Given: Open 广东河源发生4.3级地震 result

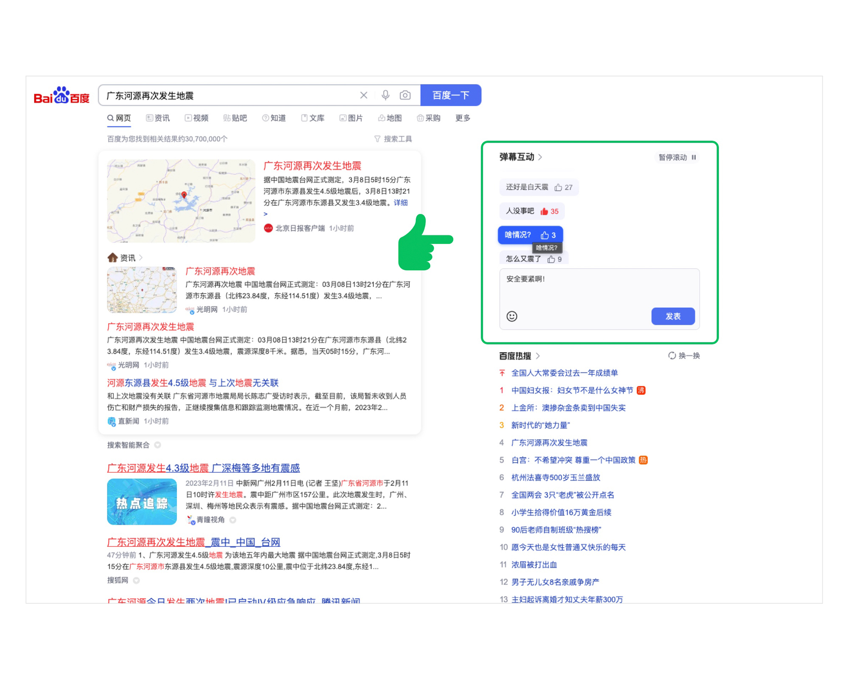Looking at the screenshot, I should point(203,468).
